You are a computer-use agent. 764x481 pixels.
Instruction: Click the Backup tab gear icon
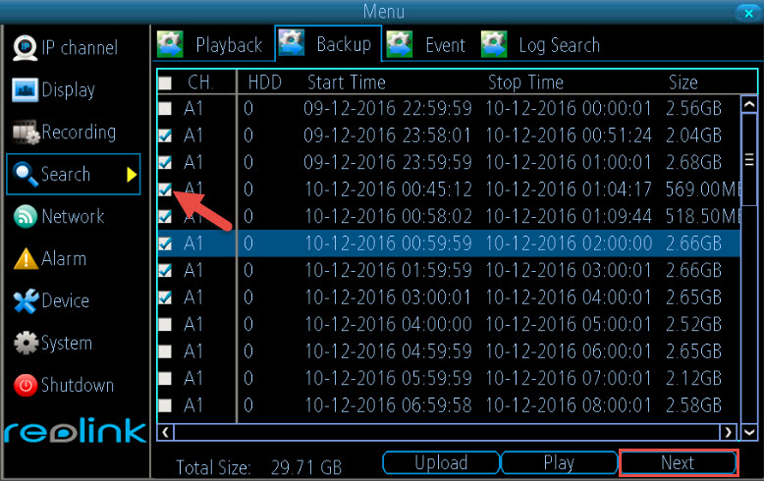tap(292, 43)
